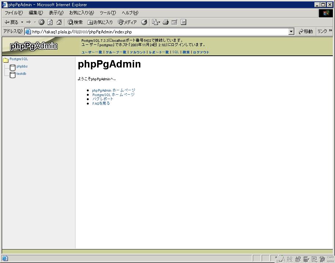335x263 pixels.
Task: Open the ユーザー一覧 users link
Action: (92, 52)
